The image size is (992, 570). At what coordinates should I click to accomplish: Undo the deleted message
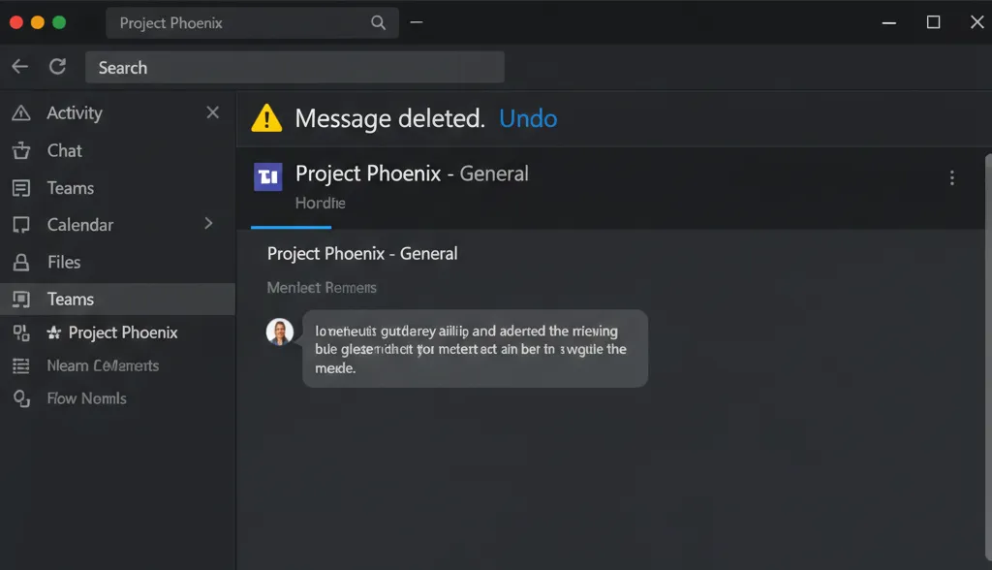point(528,119)
